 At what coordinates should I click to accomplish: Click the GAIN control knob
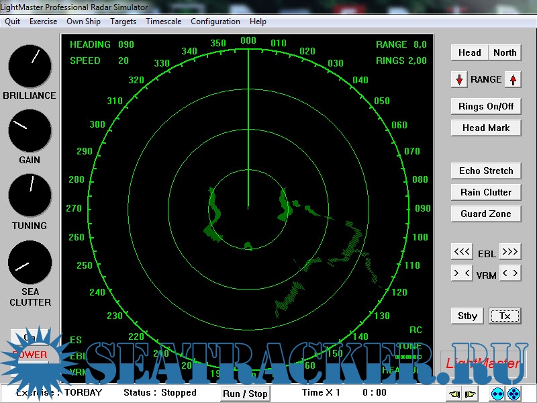(30, 130)
